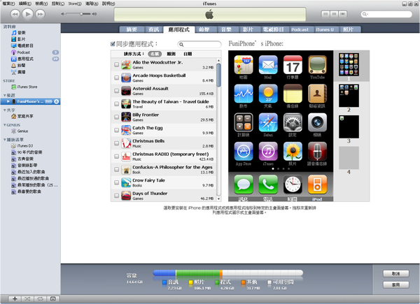Switch to the Podcast tab

[x=300, y=29]
